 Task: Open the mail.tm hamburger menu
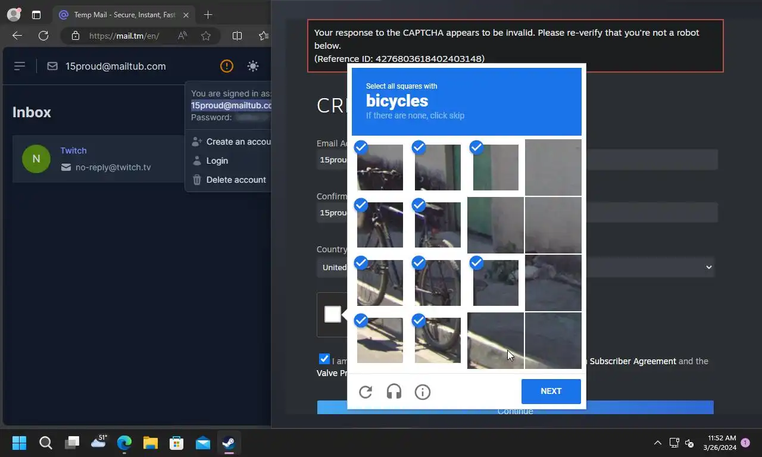point(20,66)
